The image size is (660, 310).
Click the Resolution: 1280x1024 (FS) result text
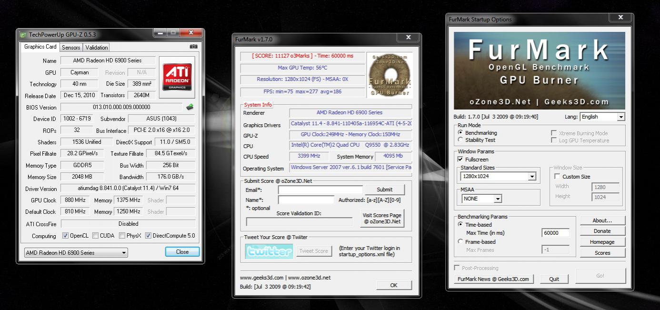point(302,80)
